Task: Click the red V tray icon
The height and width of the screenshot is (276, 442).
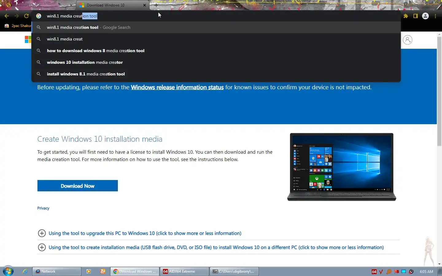Action: (x=381, y=272)
